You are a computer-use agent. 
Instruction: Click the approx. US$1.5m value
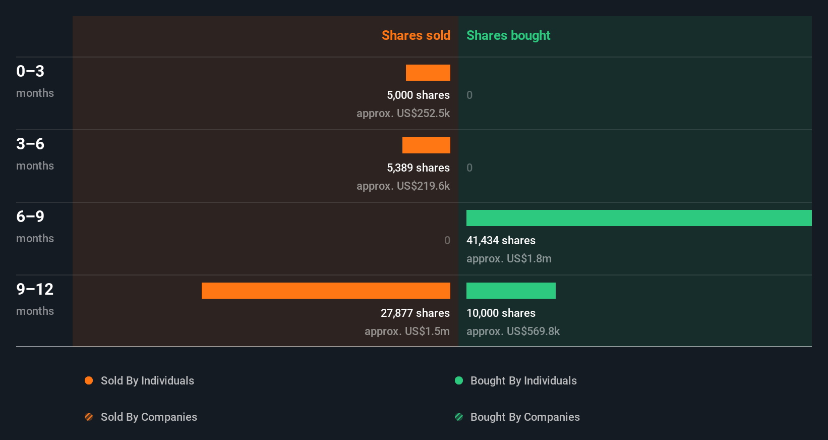407,331
